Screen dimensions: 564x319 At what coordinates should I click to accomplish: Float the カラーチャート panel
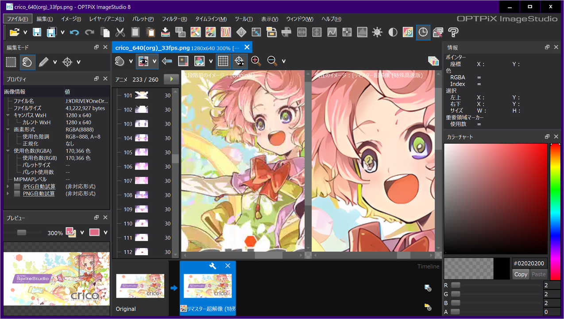pos(547,137)
